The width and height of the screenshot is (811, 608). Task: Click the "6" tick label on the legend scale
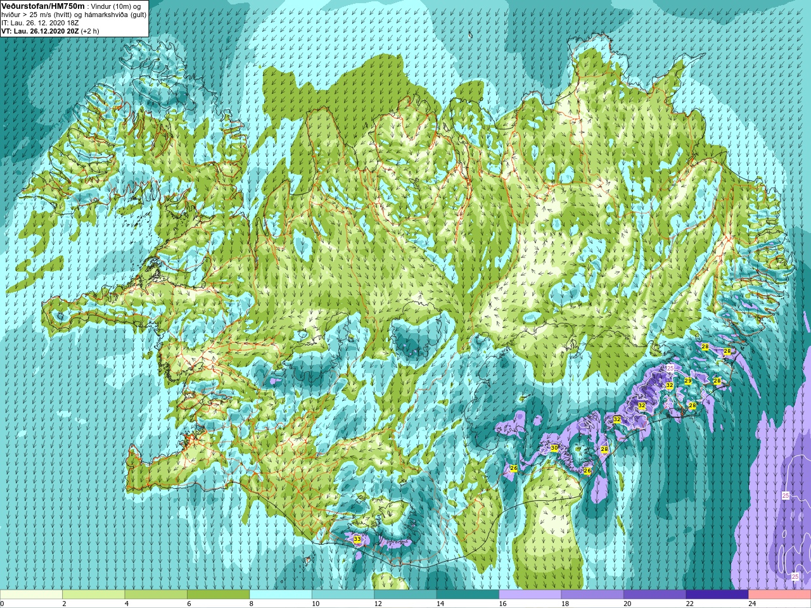point(189,604)
